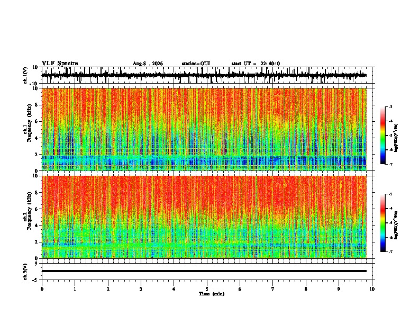Click the "ch.1(V)" waveform axis label
This screenshot has width=419, height=324.
pyautogui.click(x=25, y=75)
